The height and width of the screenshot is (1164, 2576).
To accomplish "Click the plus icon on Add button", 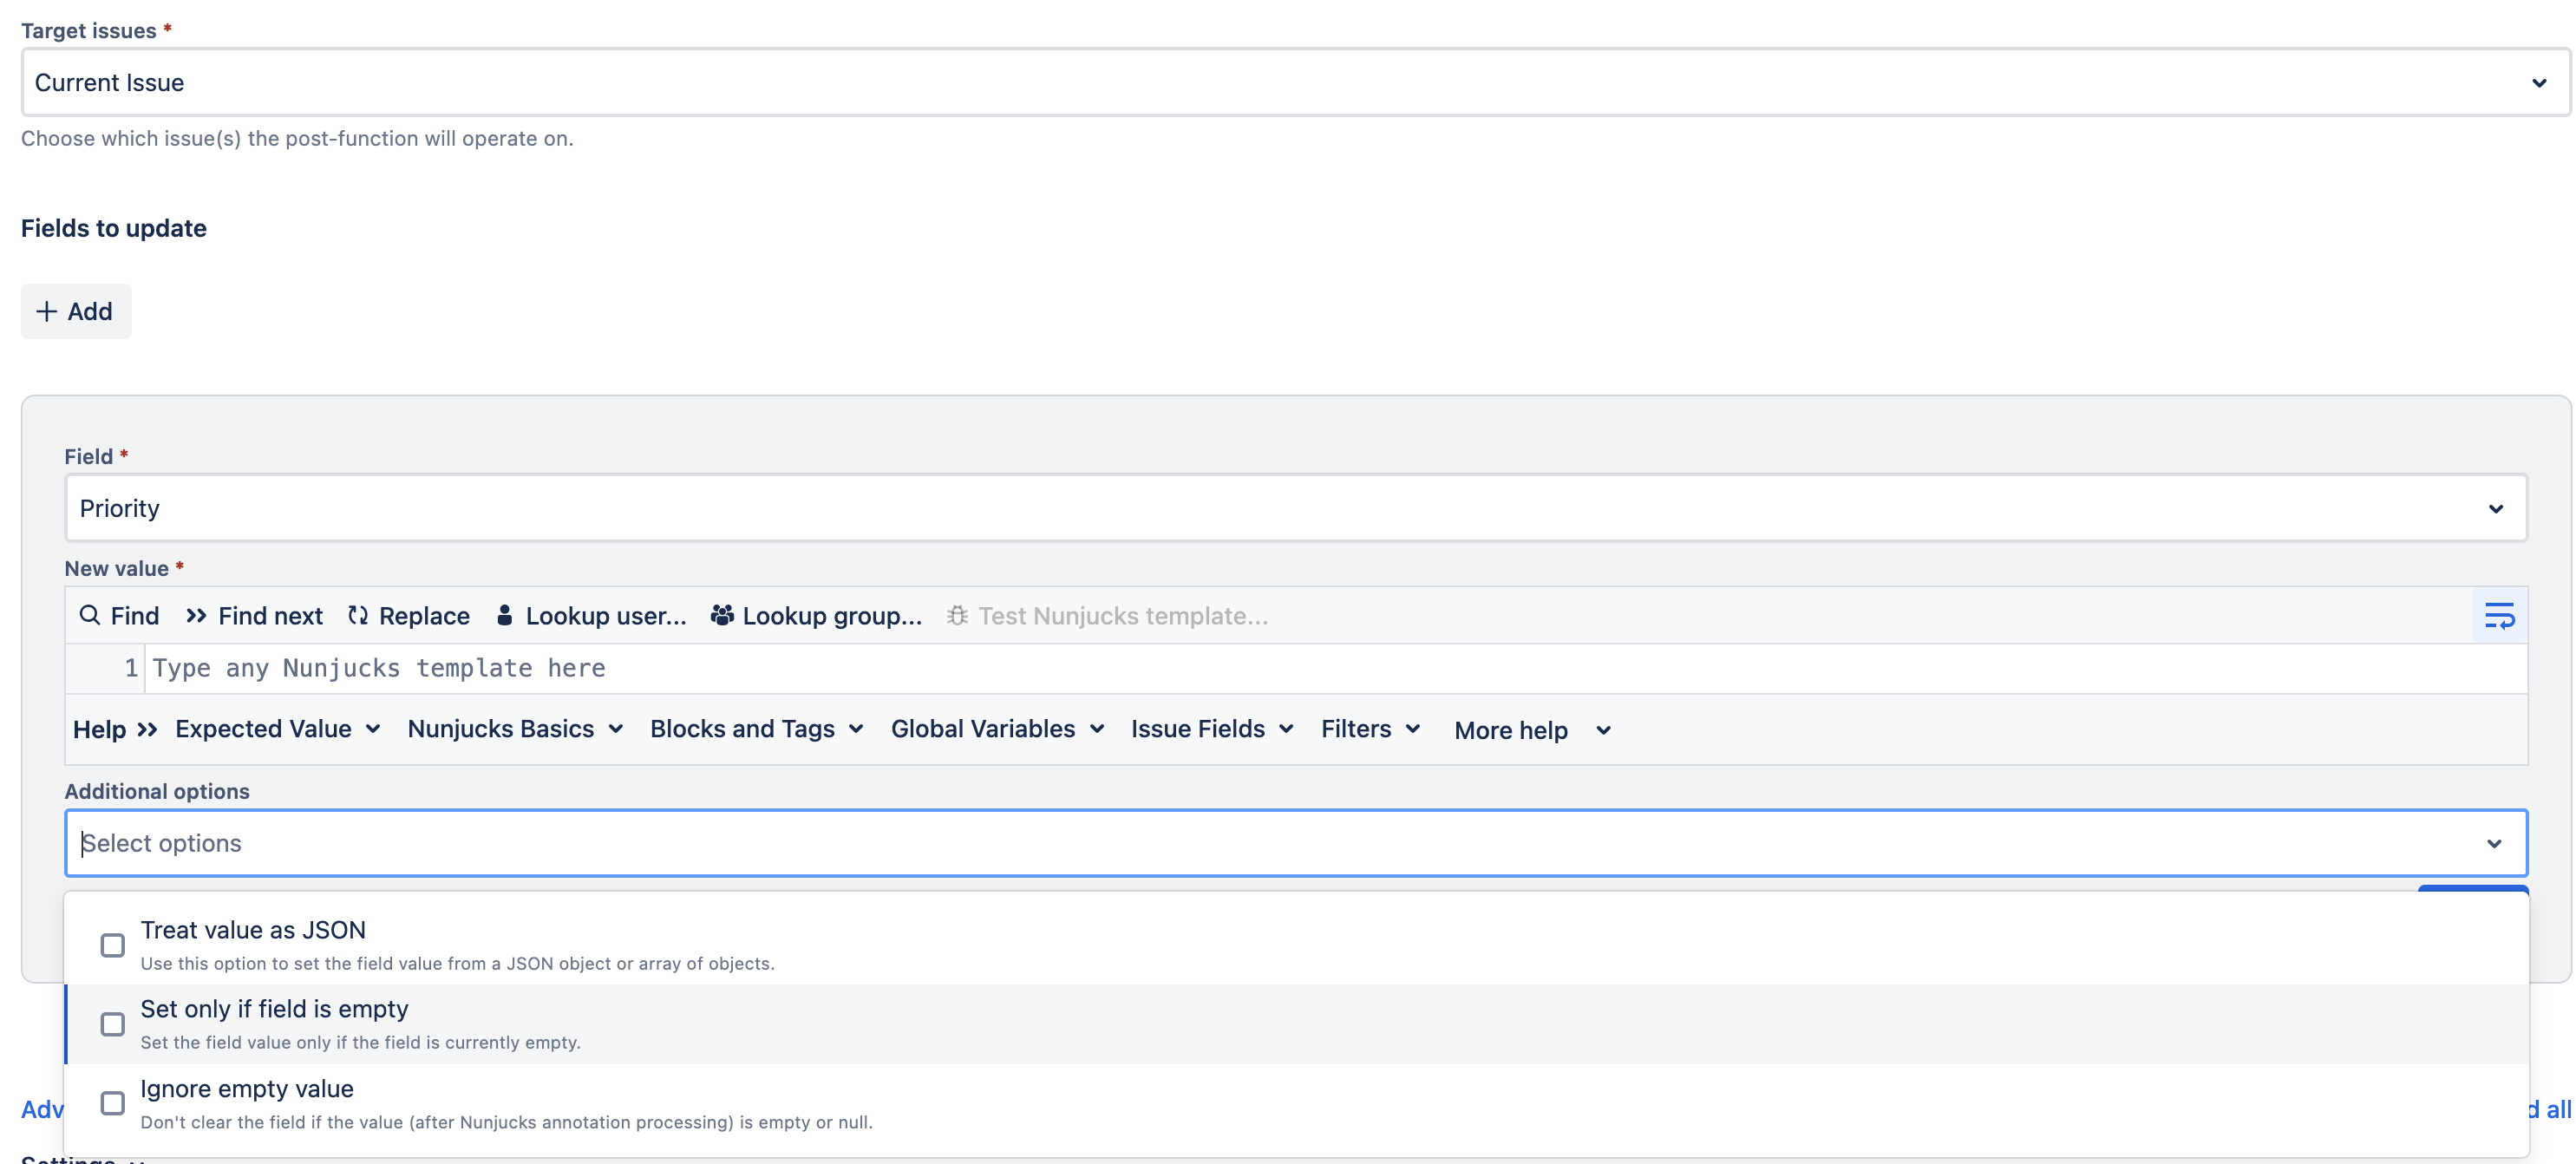I will [46, 311].
